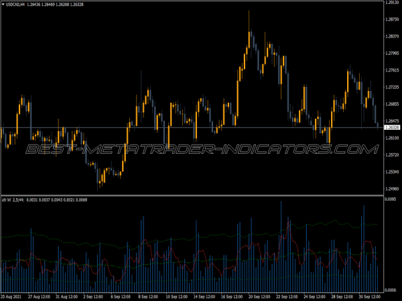Screen dimensions: 402x301
Task: Click the 8 Sep 12:00 time label
Action: [x=149, y=297]
